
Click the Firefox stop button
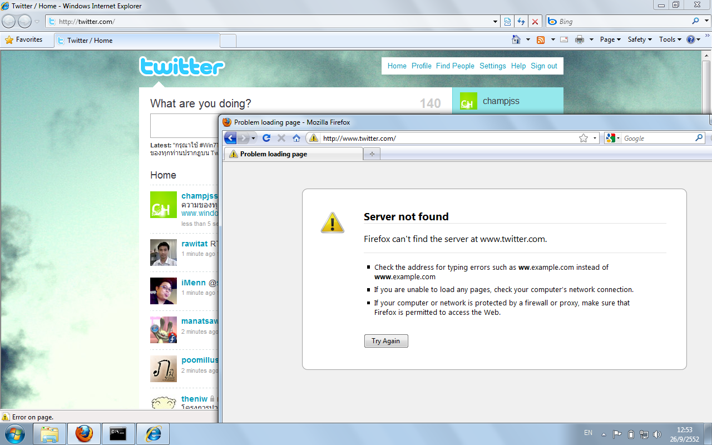tap(281, 138)
